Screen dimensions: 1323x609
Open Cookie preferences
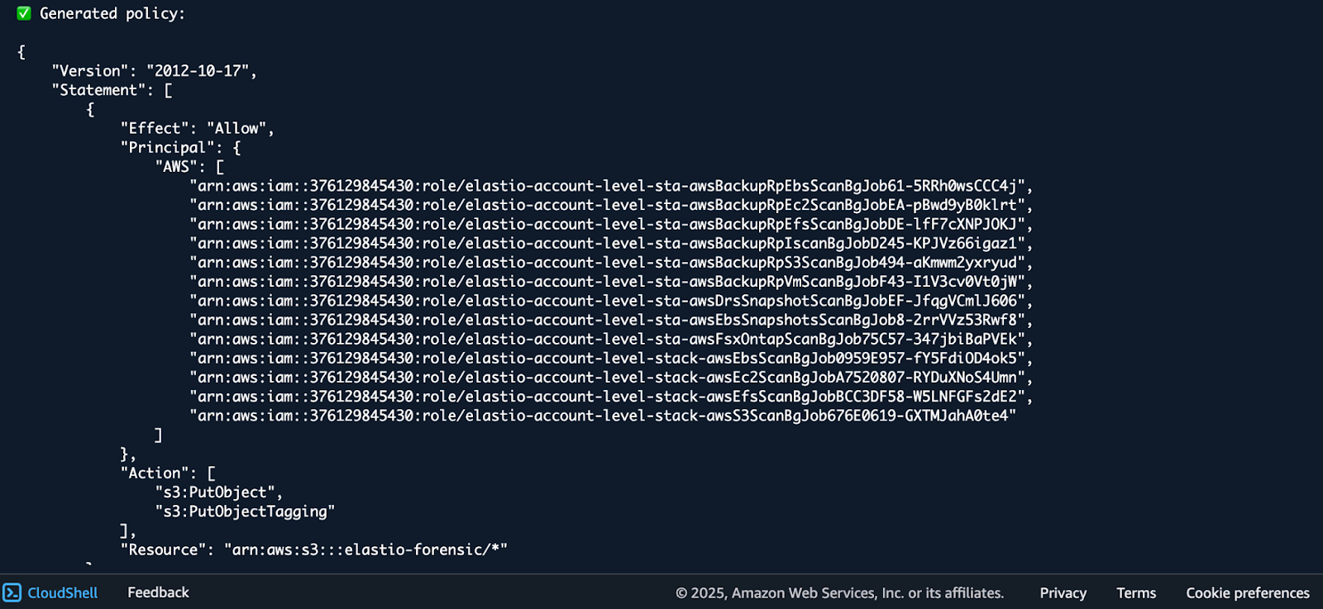pos(1248,592)
